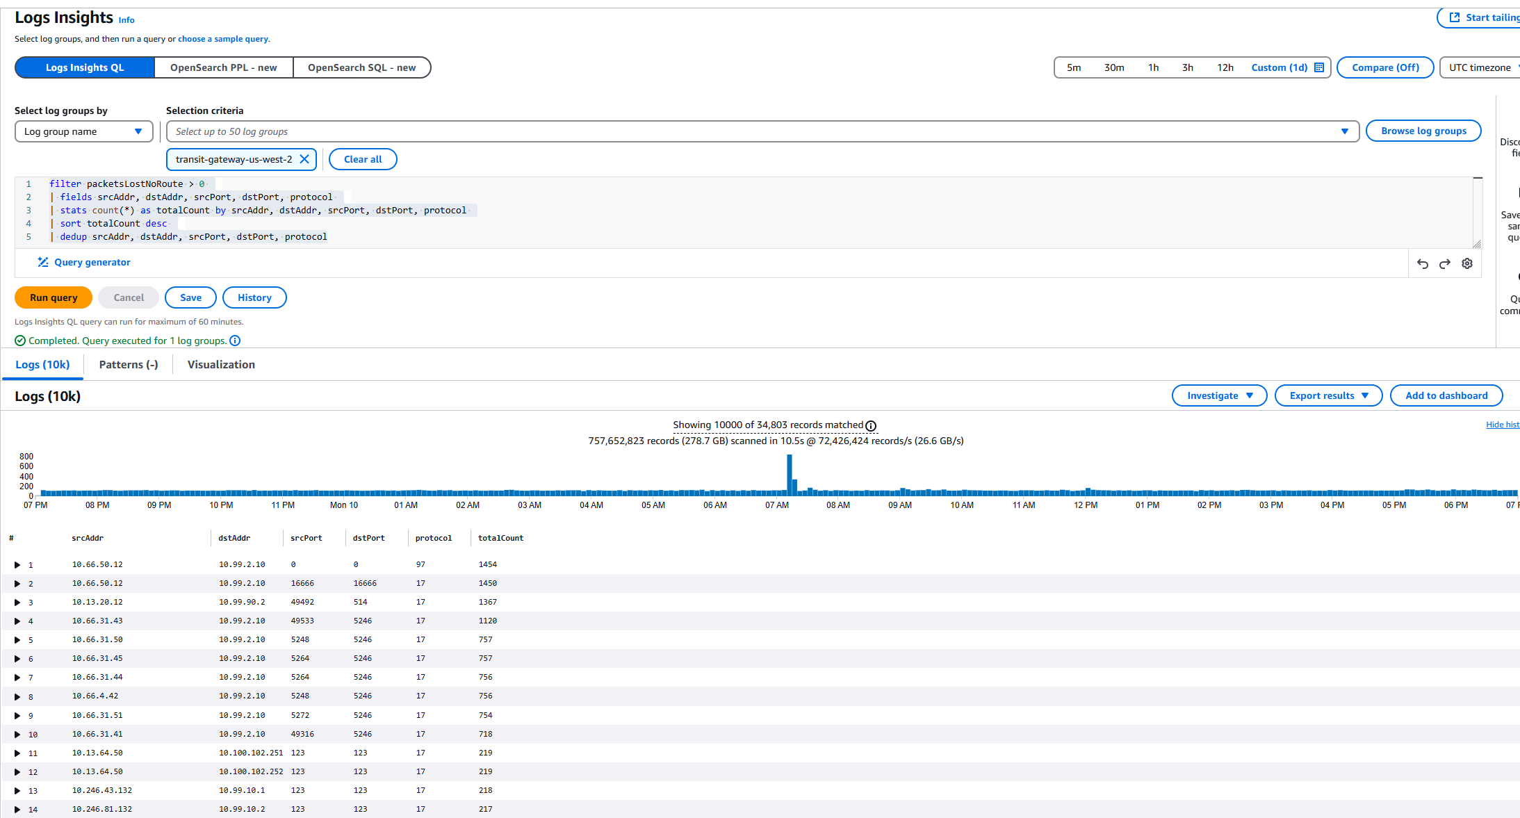Click the choose a sample query link
The height and width of the screenshot is (818, 1520).
(222, 39)
